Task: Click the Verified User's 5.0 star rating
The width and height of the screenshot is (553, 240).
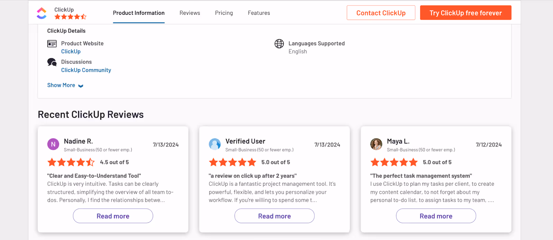Action: [x=232, y=162]
